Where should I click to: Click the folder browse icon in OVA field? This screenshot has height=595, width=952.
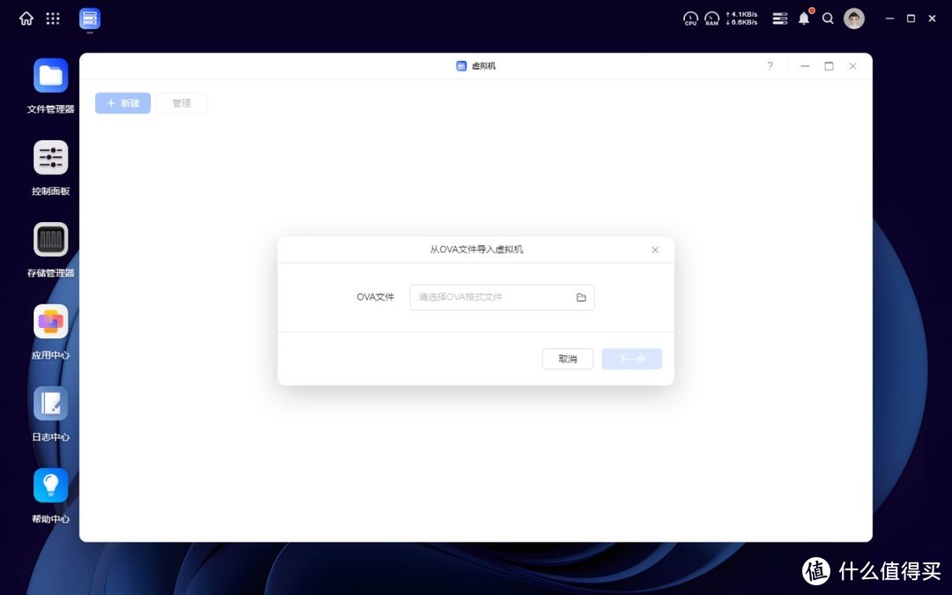(x=581, y=297)
